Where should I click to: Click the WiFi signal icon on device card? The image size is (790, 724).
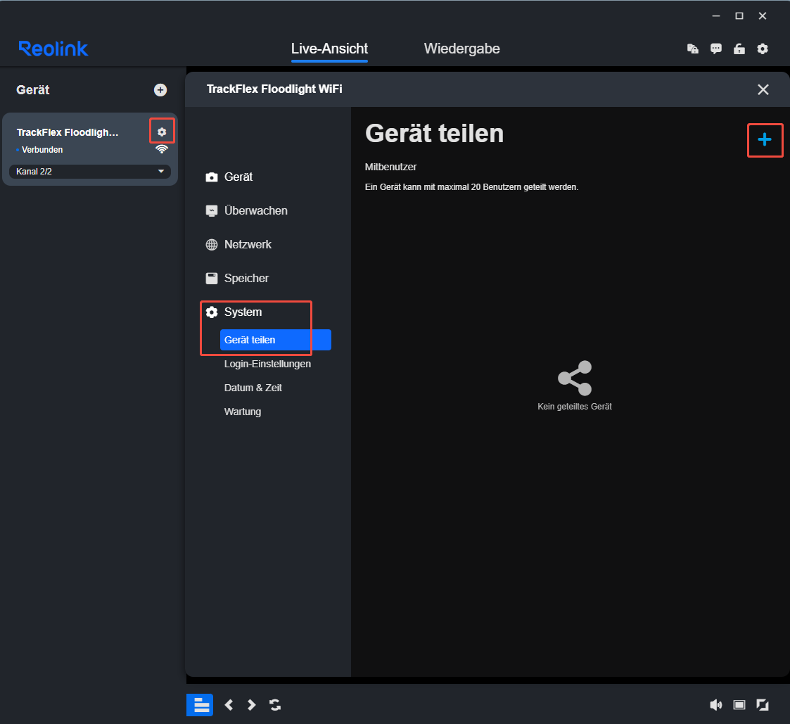(x=162, y=149)
